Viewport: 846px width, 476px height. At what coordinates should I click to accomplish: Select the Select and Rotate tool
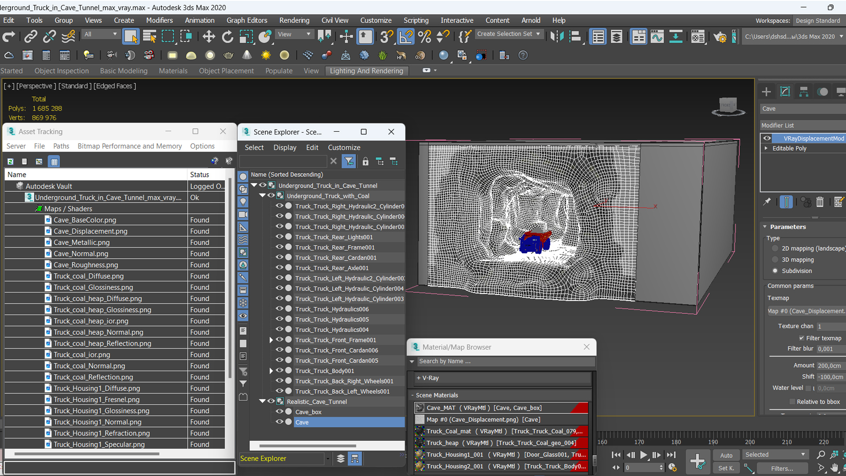(227, 37)
